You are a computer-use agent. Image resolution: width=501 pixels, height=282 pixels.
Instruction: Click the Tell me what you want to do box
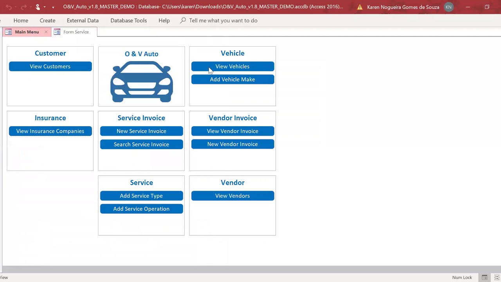(223, 20)
